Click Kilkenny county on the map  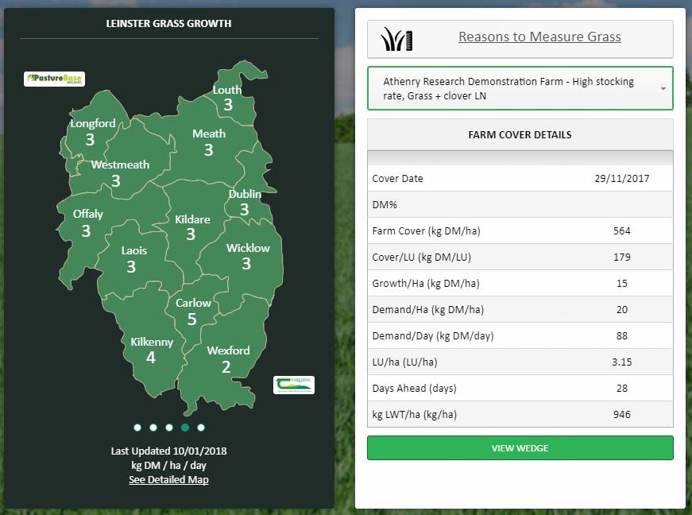(x=151, y=350)
